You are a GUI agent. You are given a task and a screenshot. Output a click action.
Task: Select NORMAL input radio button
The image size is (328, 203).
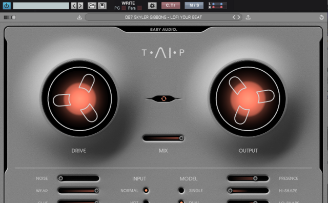click(146, 191)
